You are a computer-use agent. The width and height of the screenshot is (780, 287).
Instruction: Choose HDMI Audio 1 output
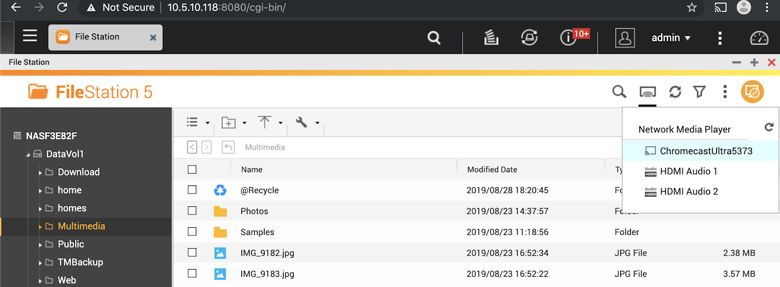pyautogui.click(x=688, y=171)
